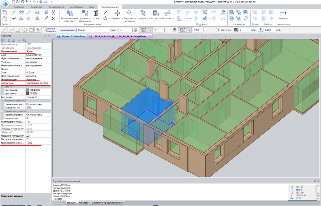The height and width of the screenshot is (206, 321).
Task: Click the Undo arrow icon
Action: pos(27,2)
